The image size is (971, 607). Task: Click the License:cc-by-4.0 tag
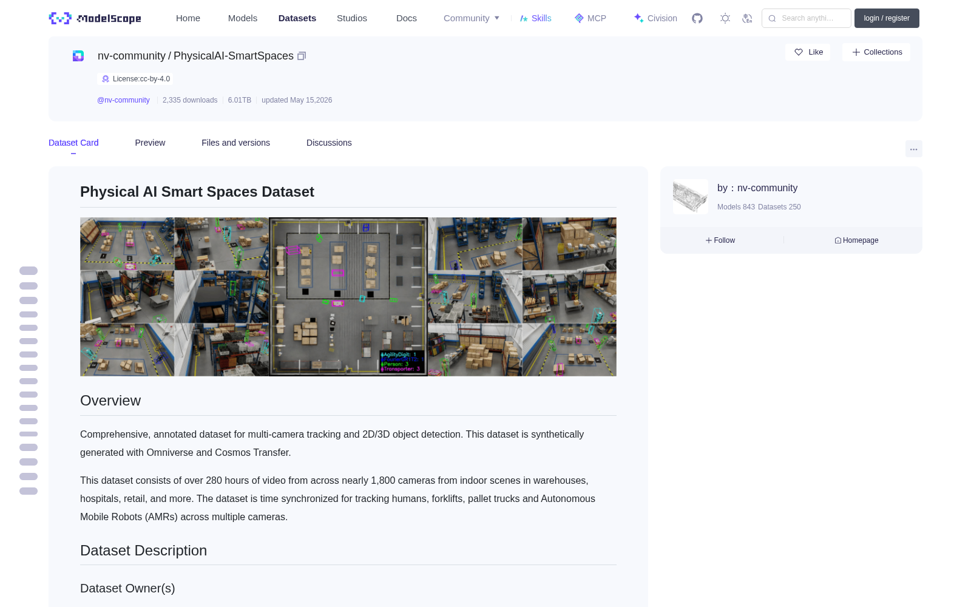point(135,79)
